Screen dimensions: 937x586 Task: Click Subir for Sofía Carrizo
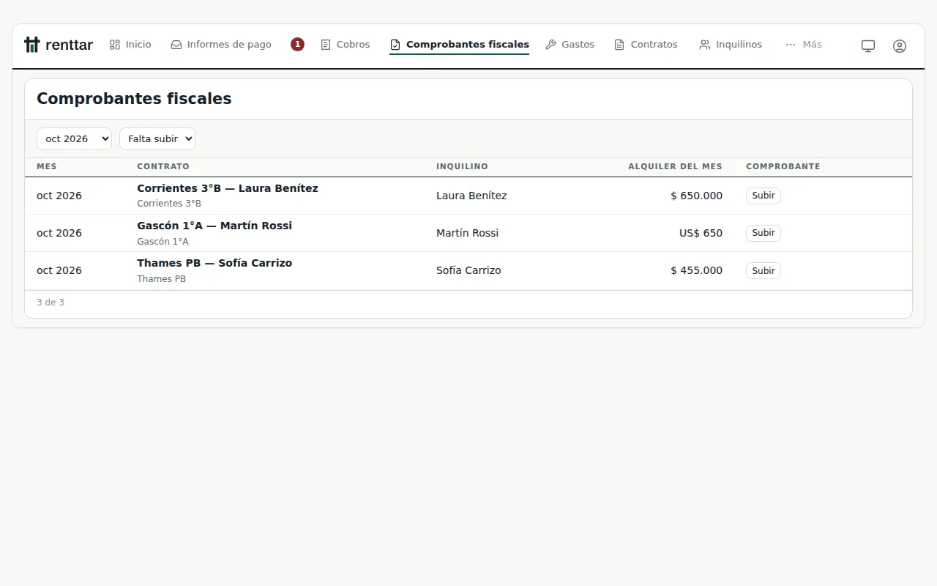[x=764, y=270]
